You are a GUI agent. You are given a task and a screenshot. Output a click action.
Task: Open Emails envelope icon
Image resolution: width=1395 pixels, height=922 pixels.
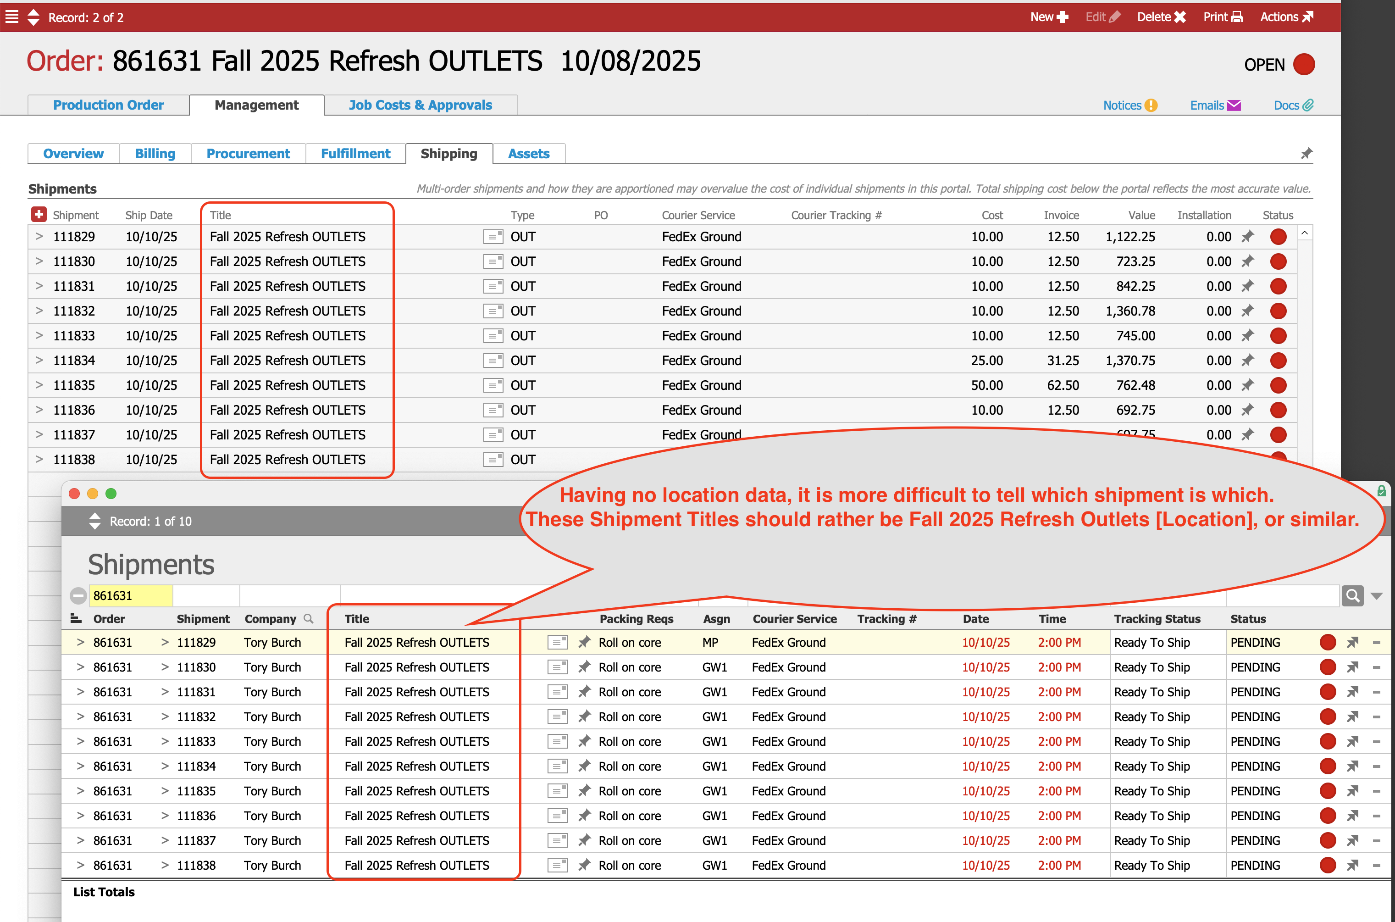coord(1234,105)
